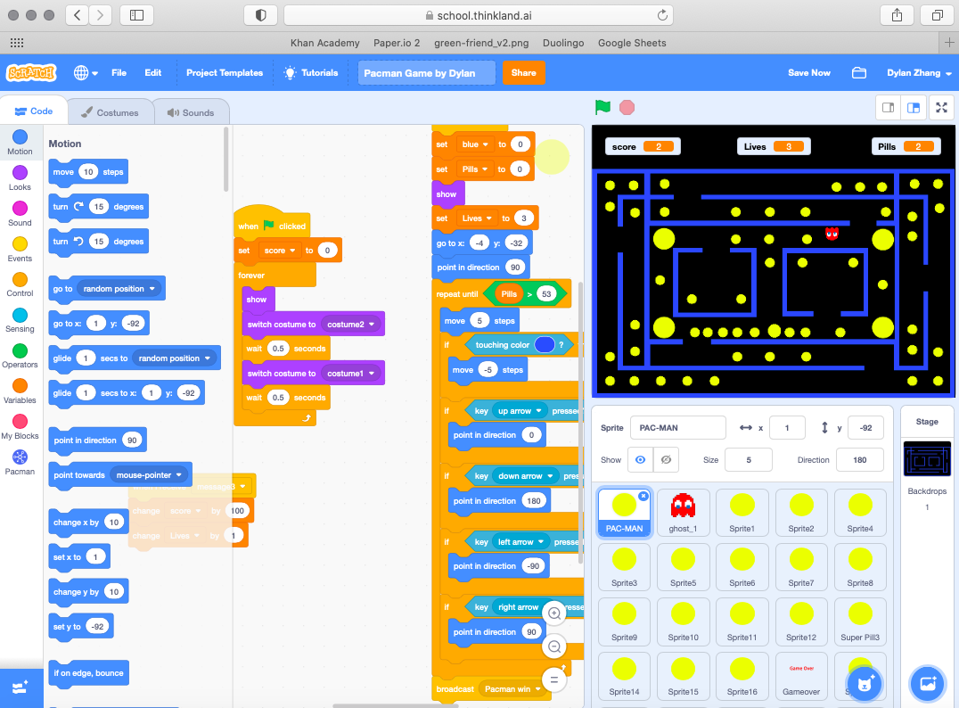Click the Scratch logo
Screen dimensions: 959x708
30,73
